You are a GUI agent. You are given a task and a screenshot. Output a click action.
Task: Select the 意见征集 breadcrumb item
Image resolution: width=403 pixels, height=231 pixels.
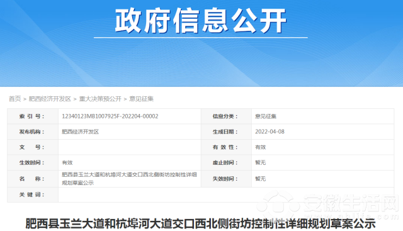[141, 99]
